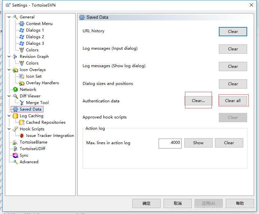Click the 确定 (OK) button
The height and width of the screenshot is (214, 259).
point(146,203)
